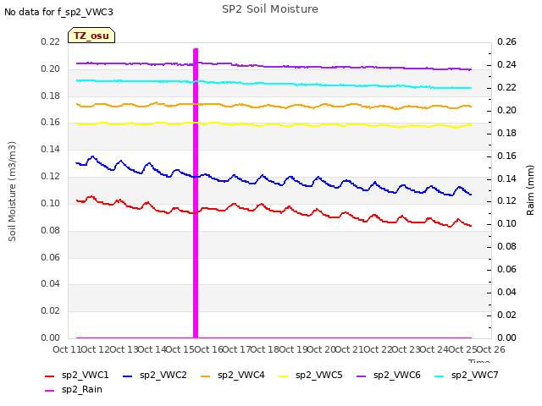The image size is (542, 406).
Task: Click the 0.20 right axis tick label
Action: pos(506,110)
